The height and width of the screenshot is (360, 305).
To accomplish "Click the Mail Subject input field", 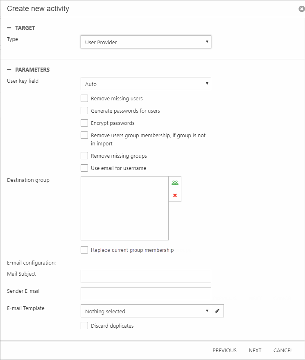I will coord(146,276).
